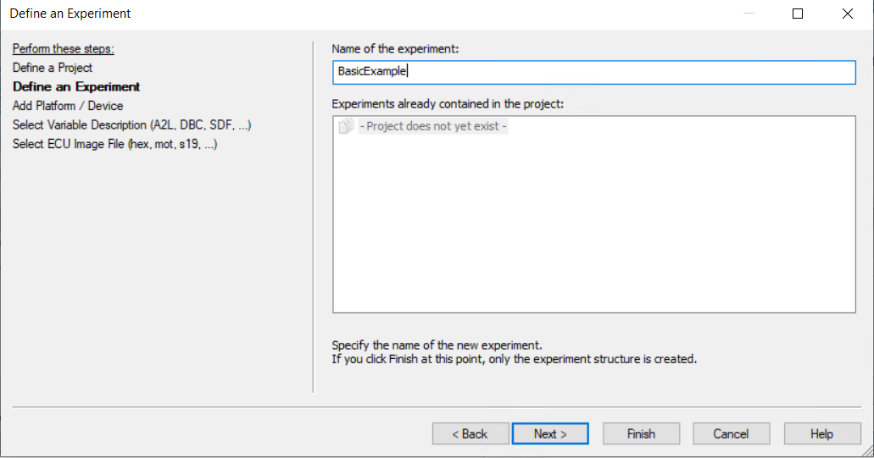Click the 'Perform these steps' heading

(x=63, y=49)
